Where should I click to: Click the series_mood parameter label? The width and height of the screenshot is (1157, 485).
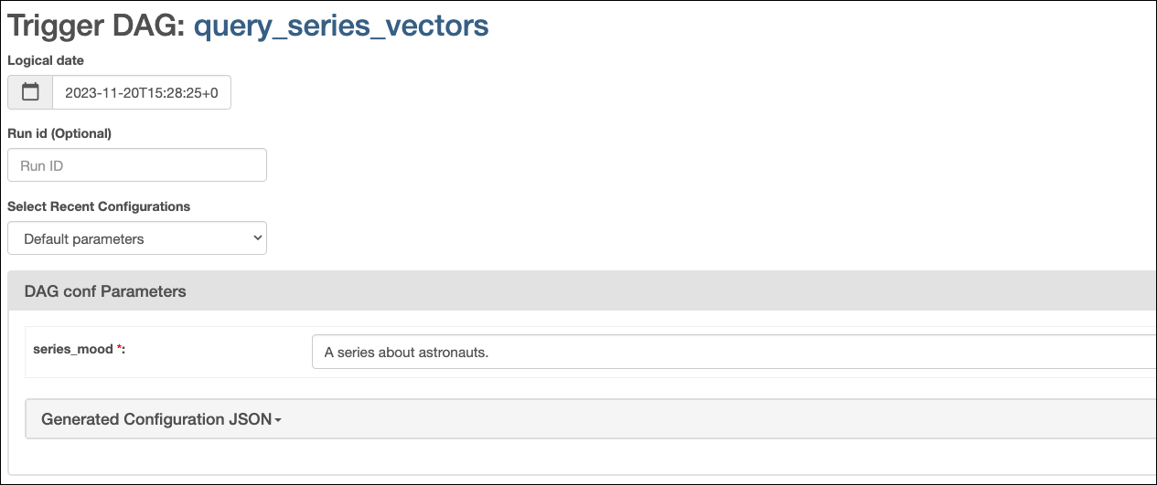(73, 349)
